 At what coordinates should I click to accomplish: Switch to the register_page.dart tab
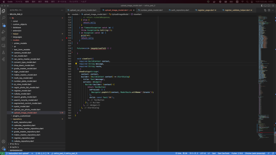coord(206,10)
